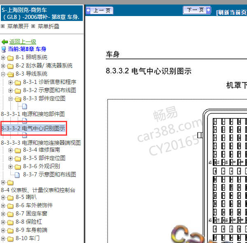Viewport: 247px width, 243px height.
Task: Click the folder icon of 8-3-4 维修指南
Action: click(18, 150)
